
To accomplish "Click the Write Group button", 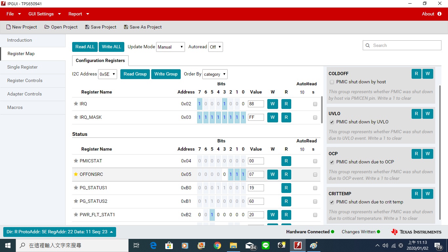I will pyautogui.click(x=166, y=74).
